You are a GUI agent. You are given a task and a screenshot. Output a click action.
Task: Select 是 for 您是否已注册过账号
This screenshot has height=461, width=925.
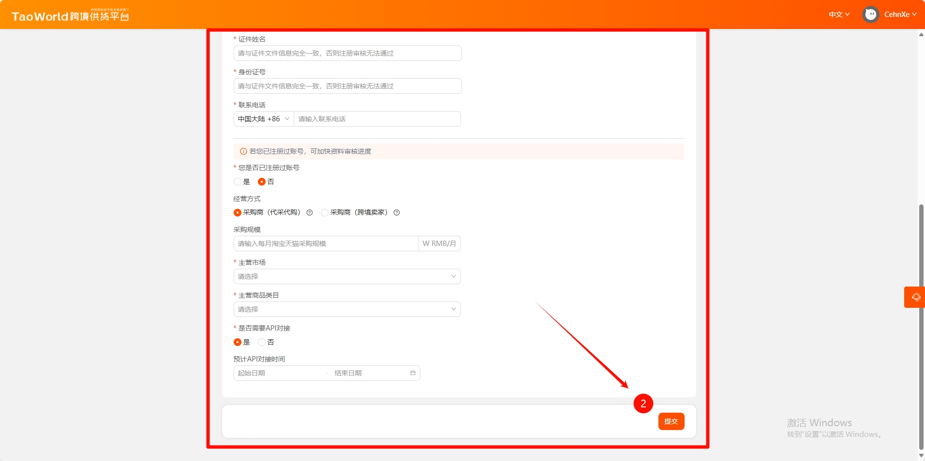pyautogui.click(x=238, y=182)
